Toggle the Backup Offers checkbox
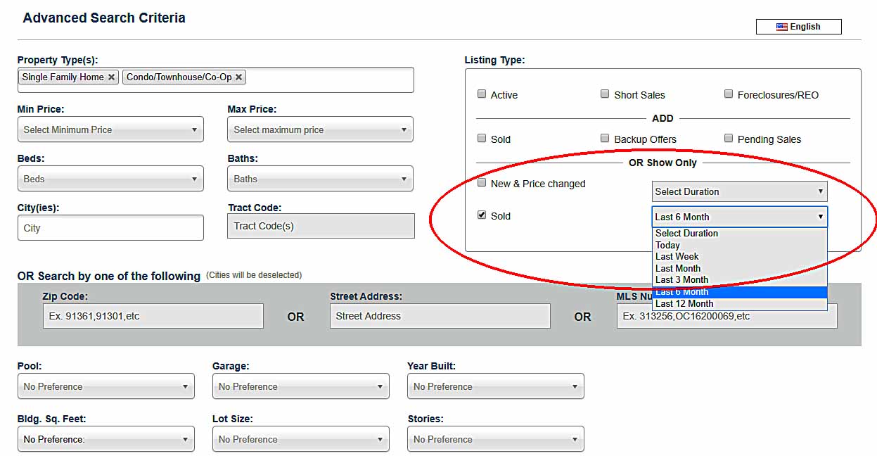The image size is (877, 456). pos(605,139)
